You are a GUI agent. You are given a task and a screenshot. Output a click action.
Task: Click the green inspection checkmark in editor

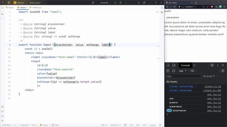(157, 12)
